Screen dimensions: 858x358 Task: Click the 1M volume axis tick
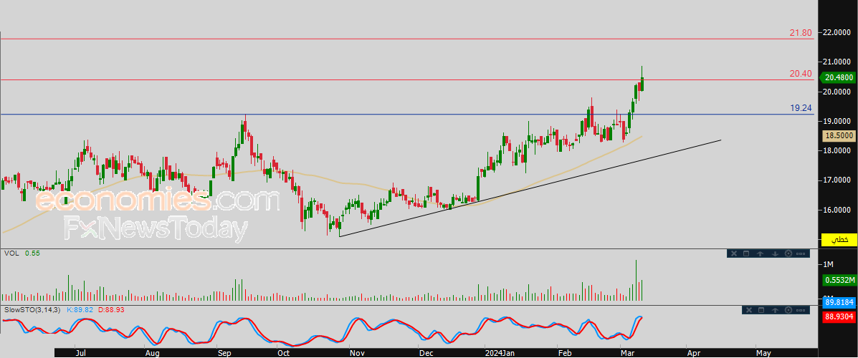[829, 264]
